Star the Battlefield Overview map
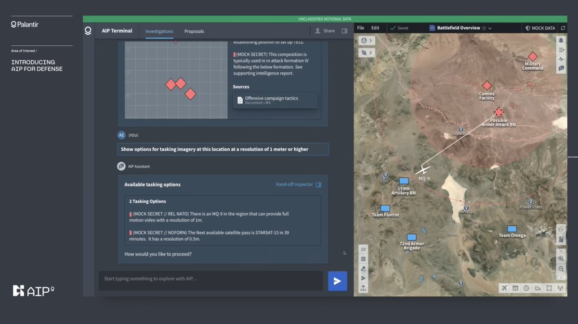The height and width of the screenshot is (324, 578). pos(484,28)
